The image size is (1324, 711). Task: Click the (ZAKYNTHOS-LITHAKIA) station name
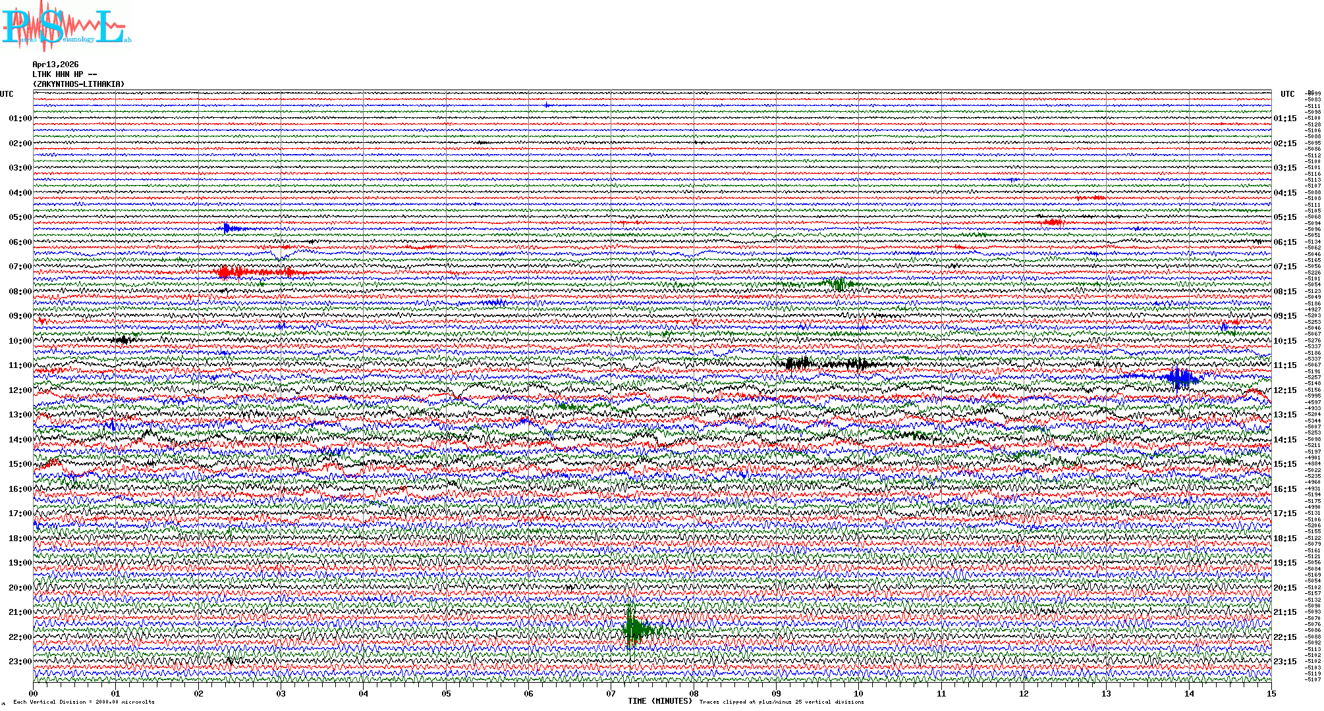78,84
